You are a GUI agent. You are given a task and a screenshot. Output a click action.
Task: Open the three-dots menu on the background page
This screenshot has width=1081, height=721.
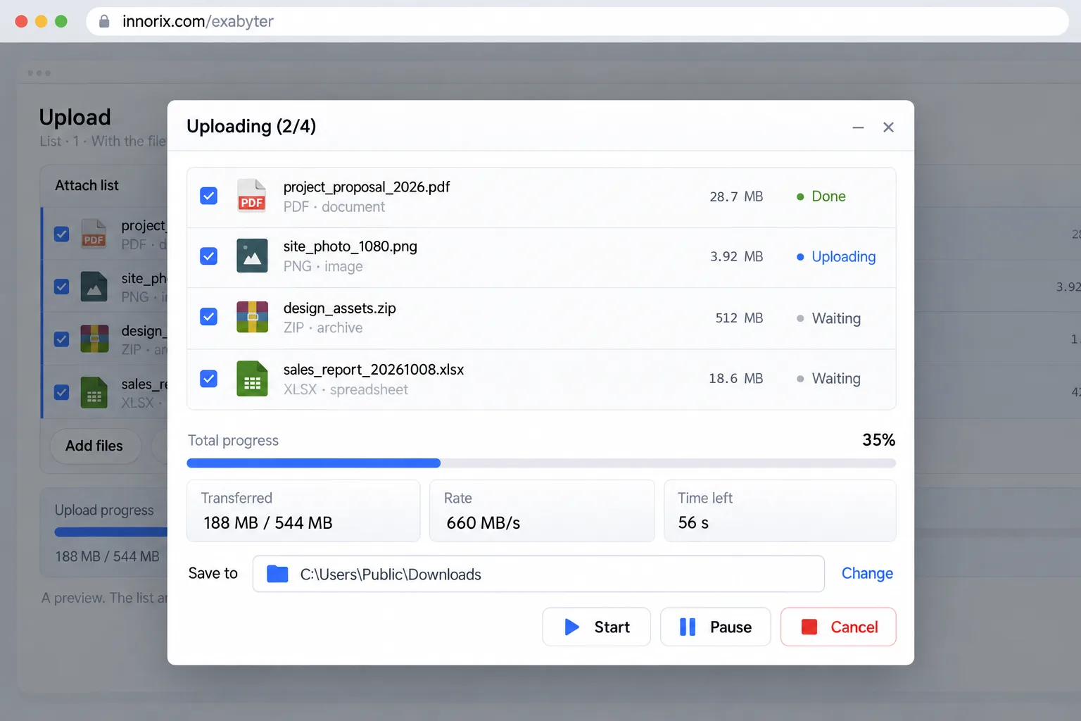(x=39, y=73)
